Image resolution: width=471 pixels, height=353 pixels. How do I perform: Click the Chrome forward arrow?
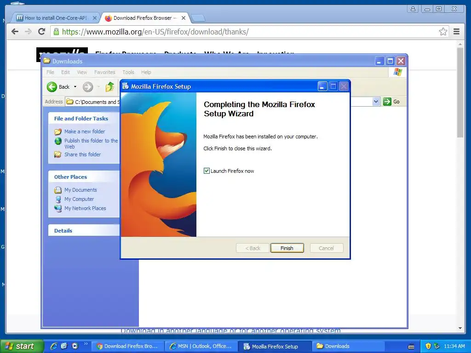coord(28,32)
